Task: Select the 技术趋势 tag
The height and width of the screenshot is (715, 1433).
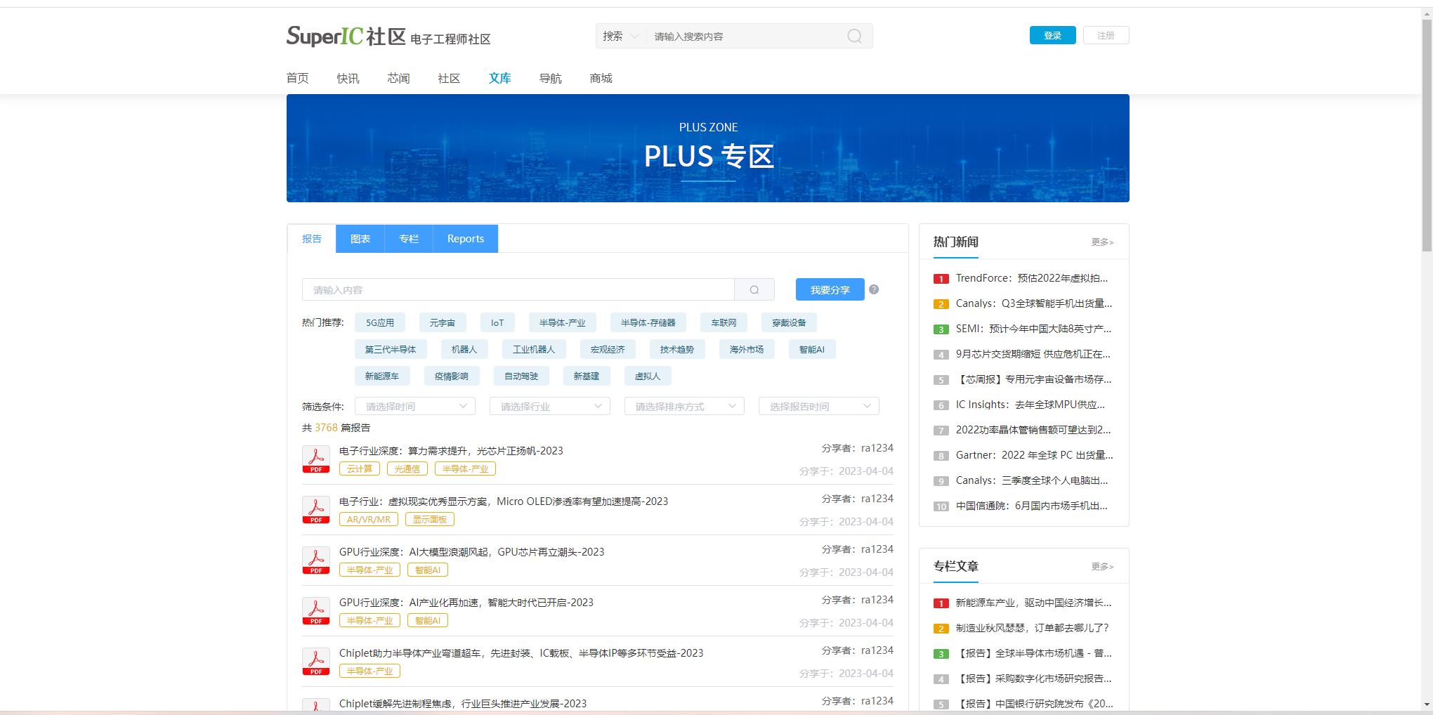Action: pos(677,349)
